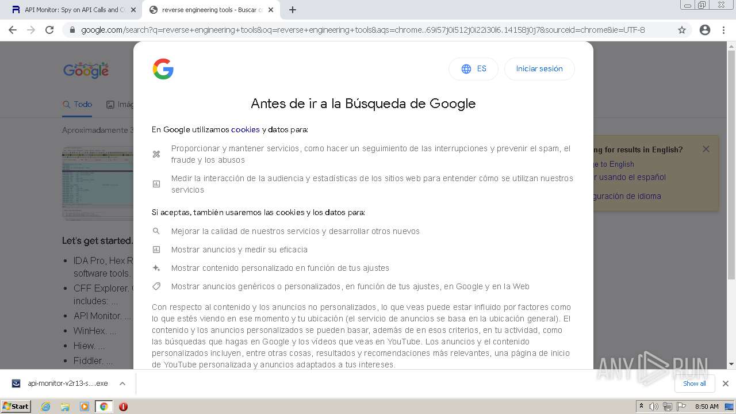Reload the current page
The height and width of the screenshot is (414, 736).
49,30
